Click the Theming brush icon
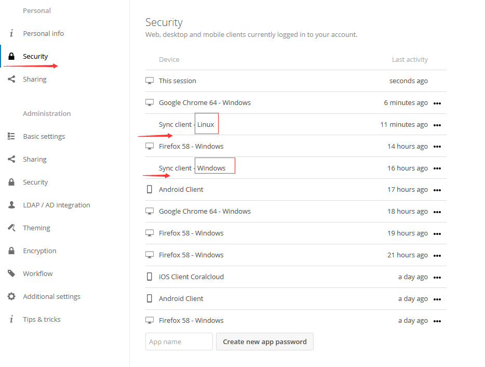Viewport: 485px width, 367px height. [11, 228]
